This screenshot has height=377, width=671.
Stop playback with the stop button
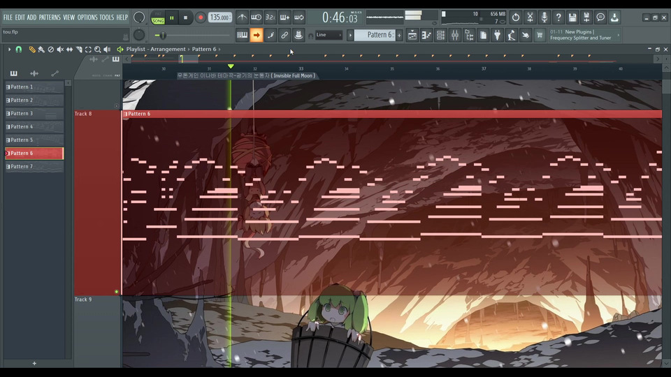point(185,18)
